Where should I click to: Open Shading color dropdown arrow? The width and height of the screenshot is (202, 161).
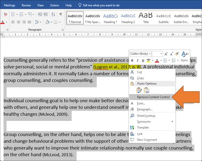click(x=51, y=22)
